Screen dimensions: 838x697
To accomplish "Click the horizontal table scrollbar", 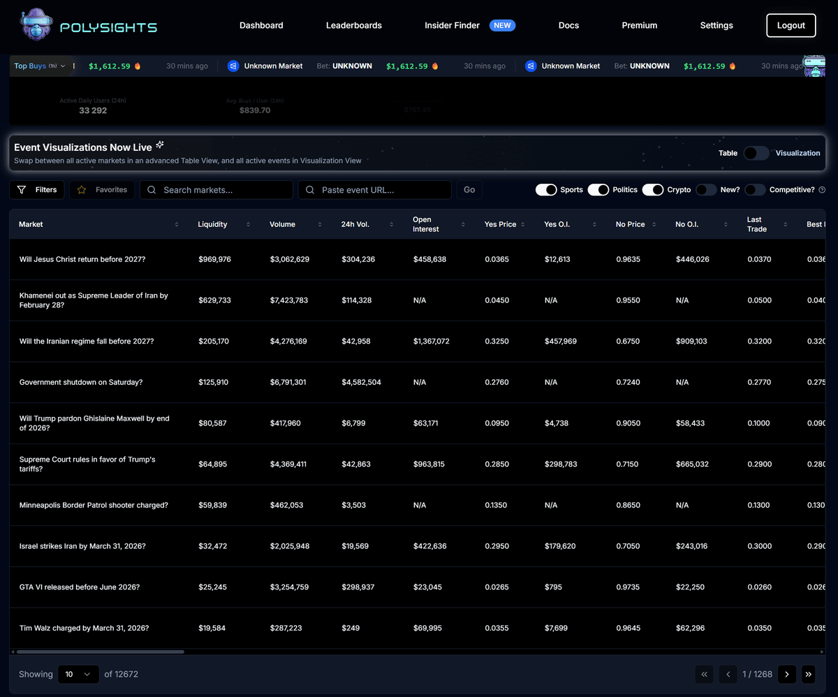I will point(99,652).
